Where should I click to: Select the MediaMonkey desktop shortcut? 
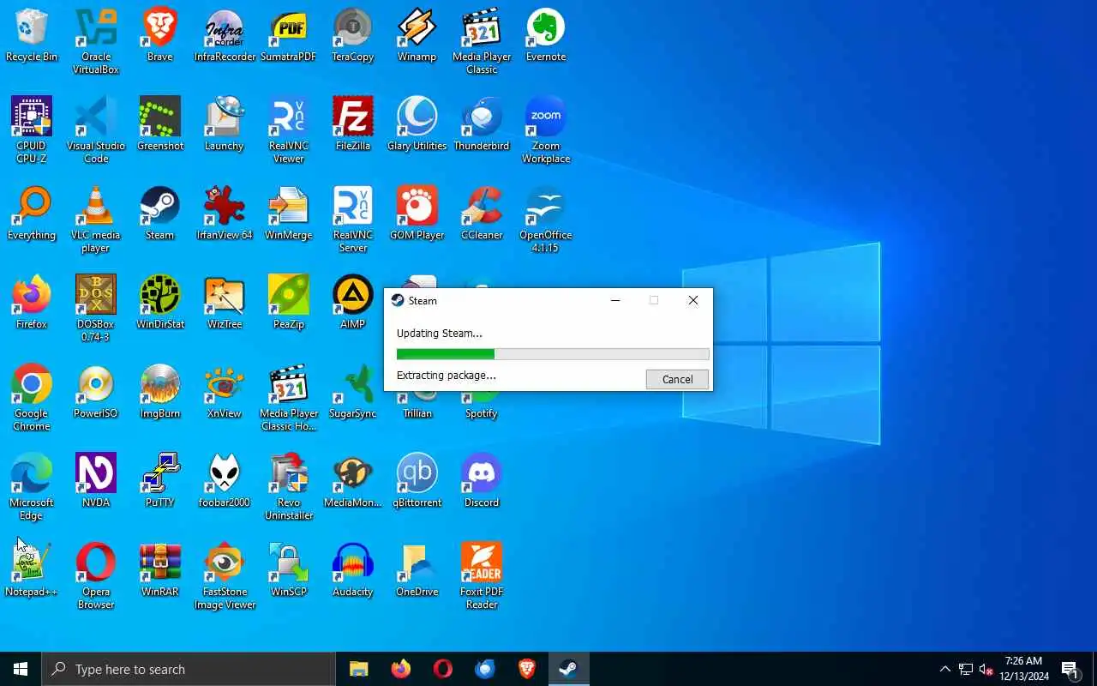pyautogui.click(x=353, y=481)
